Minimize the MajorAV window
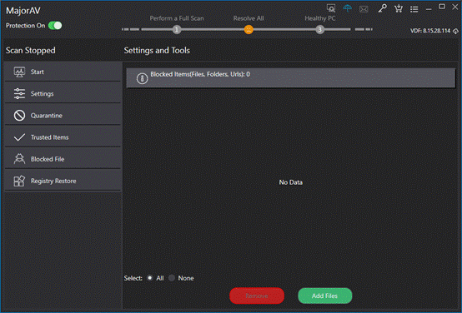 [429, 9]
